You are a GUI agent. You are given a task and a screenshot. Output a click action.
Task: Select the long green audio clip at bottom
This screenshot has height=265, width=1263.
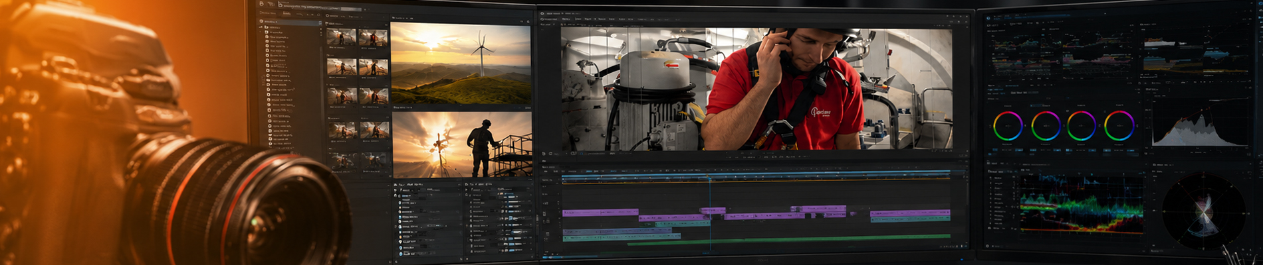tap(788, 237)
